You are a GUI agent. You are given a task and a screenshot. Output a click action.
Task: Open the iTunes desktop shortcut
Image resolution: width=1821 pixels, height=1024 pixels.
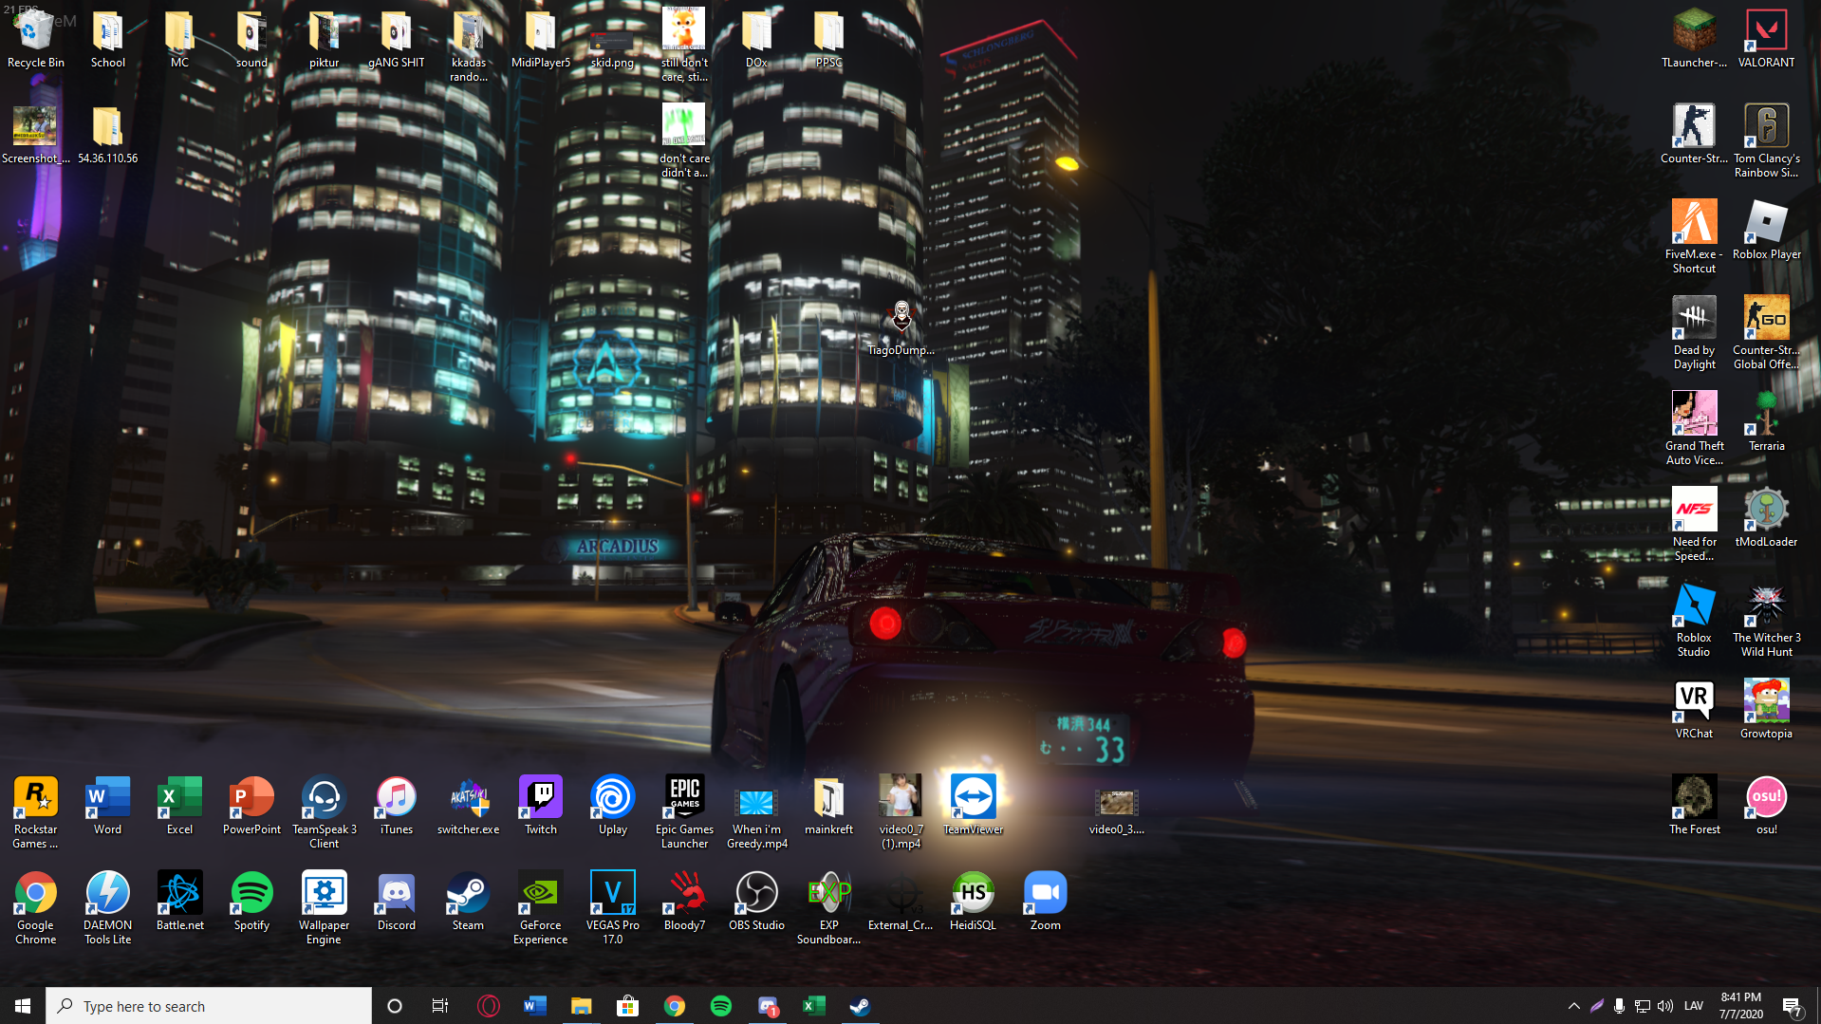pyautogui.click(x=397, y=806)
